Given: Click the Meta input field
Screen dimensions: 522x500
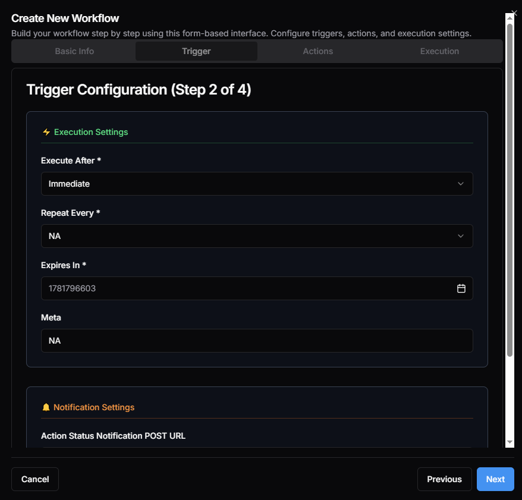Looking at the screenshot, I should coord(256,340).
